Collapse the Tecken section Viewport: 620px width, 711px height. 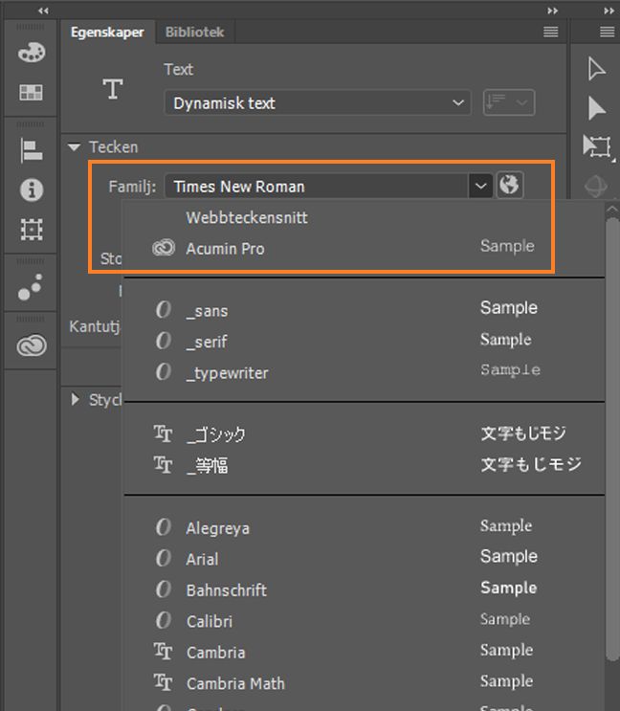(x=75, y=147)
